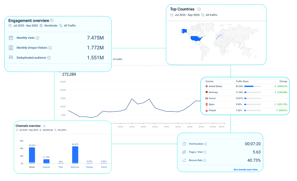Click the 7.475M monthly visits value

point(95,38)
